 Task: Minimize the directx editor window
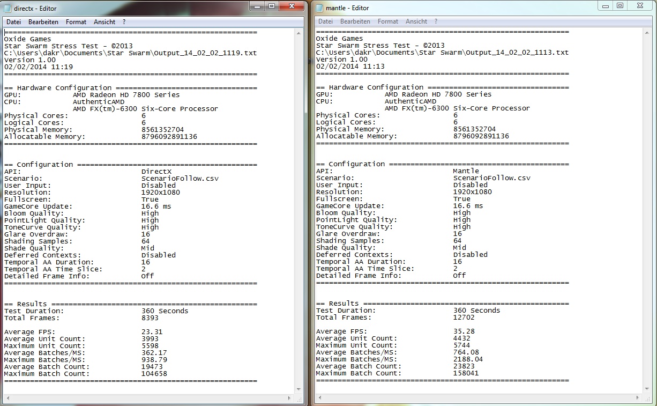coord(257,6)
